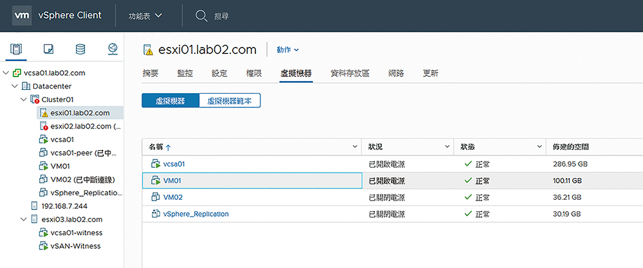Click VM icon beside vSAN-Witness
Viewport: 643px width, 268px height.
[44, 246]
